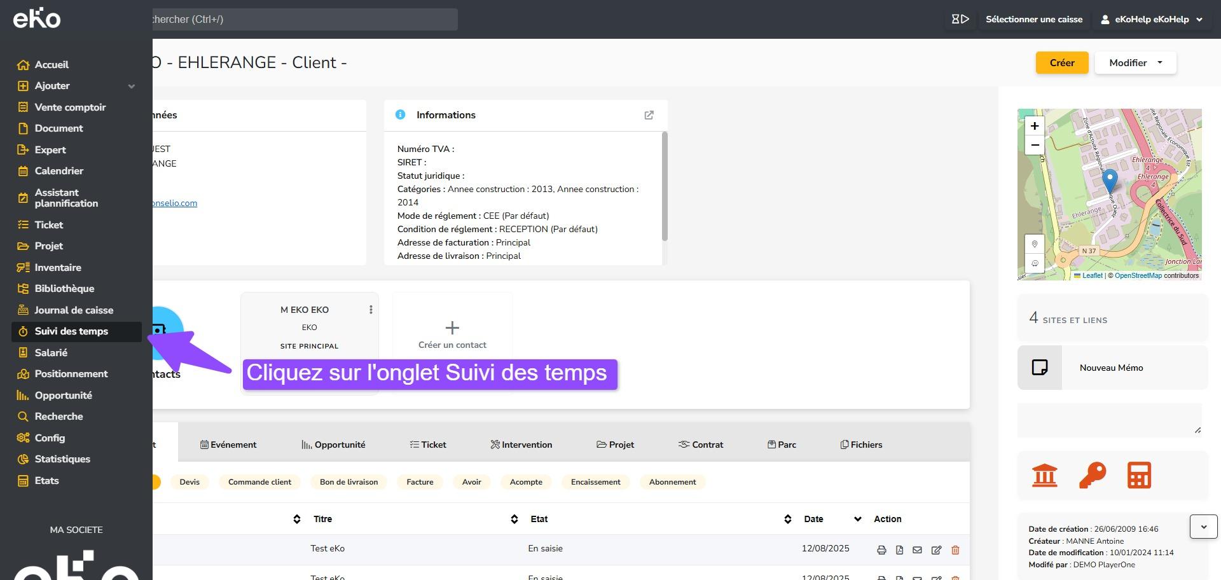Open the orange calculator icon
This screenshot has width=1221, height=580.
point(1139,475)
